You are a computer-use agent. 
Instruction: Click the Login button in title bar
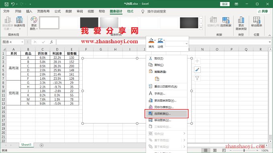225,4
